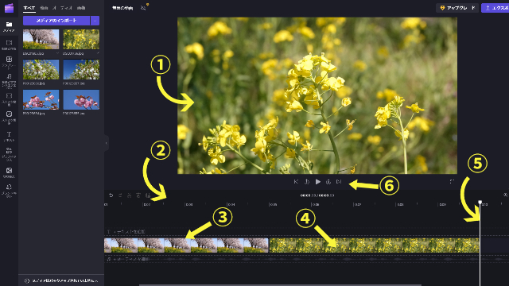Collapse the media panel with side chevron
509x286 pixels.
coord(106,143)
